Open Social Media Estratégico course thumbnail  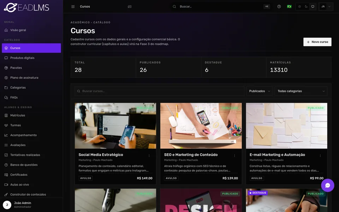[x=115, y=126]
